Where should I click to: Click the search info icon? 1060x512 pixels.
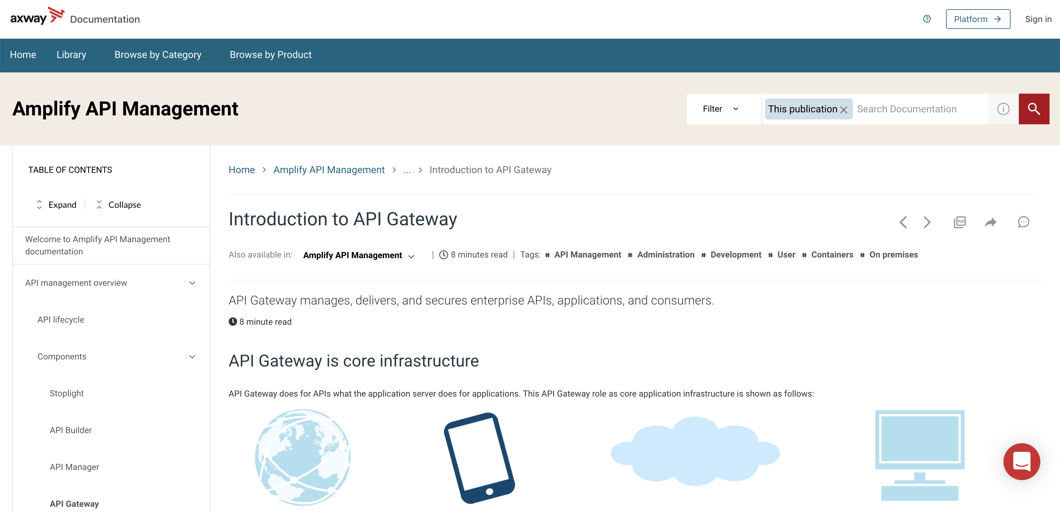tap(1003, 109)
